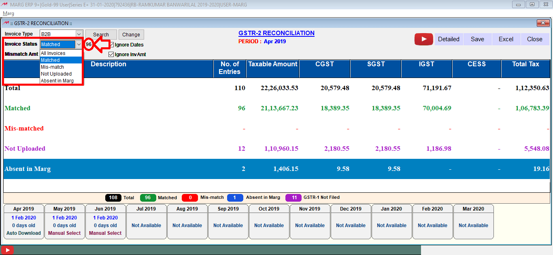Disable the Ignore InvAmt checkbox
The height and width of the screenshot is (255, 553).
111,54
